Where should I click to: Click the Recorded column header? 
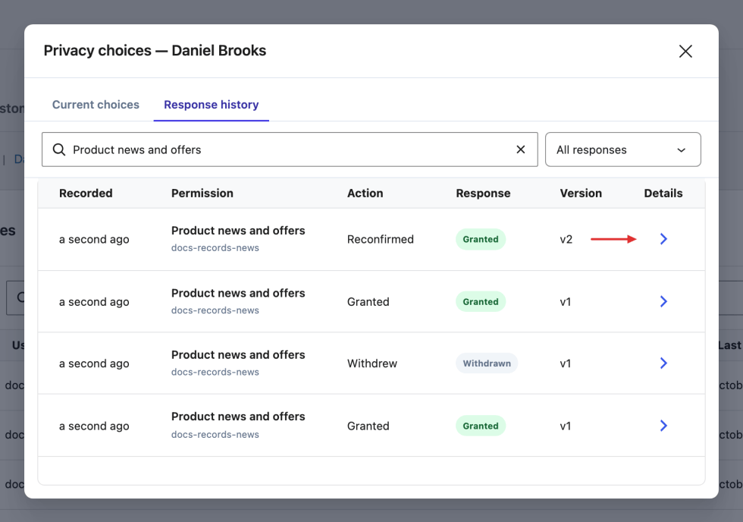[x=86, y=193]
